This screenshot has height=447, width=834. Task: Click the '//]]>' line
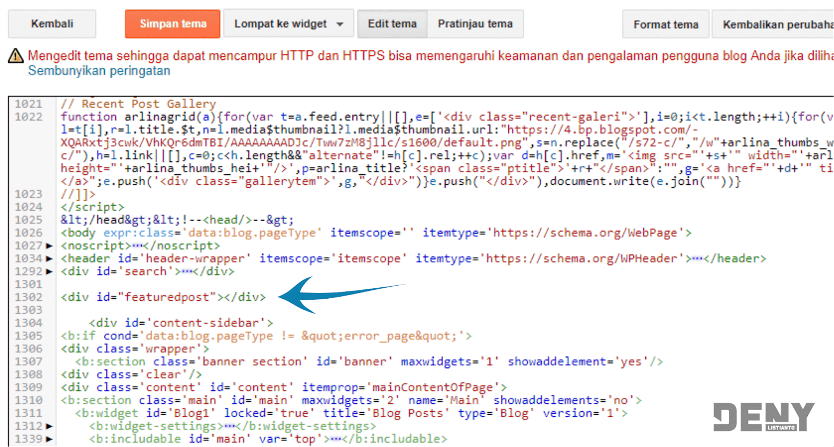78,194
